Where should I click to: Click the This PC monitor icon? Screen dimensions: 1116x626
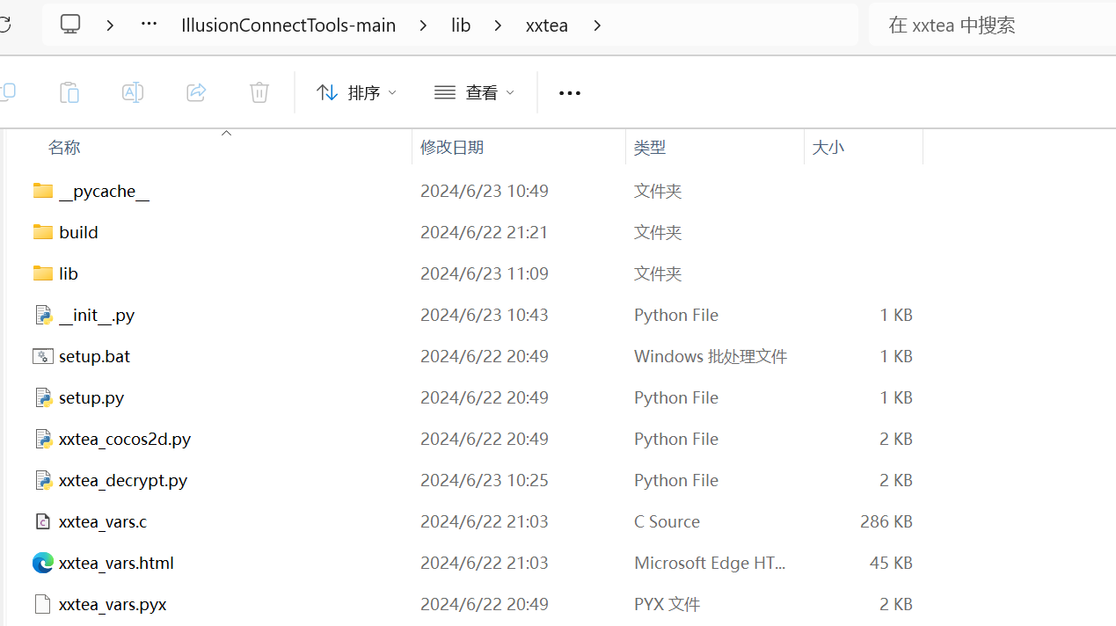(x=70, y=25)
